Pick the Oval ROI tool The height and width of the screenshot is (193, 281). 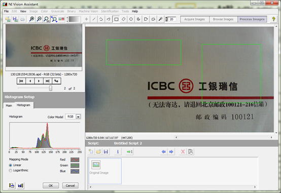(x=131, y=19)
